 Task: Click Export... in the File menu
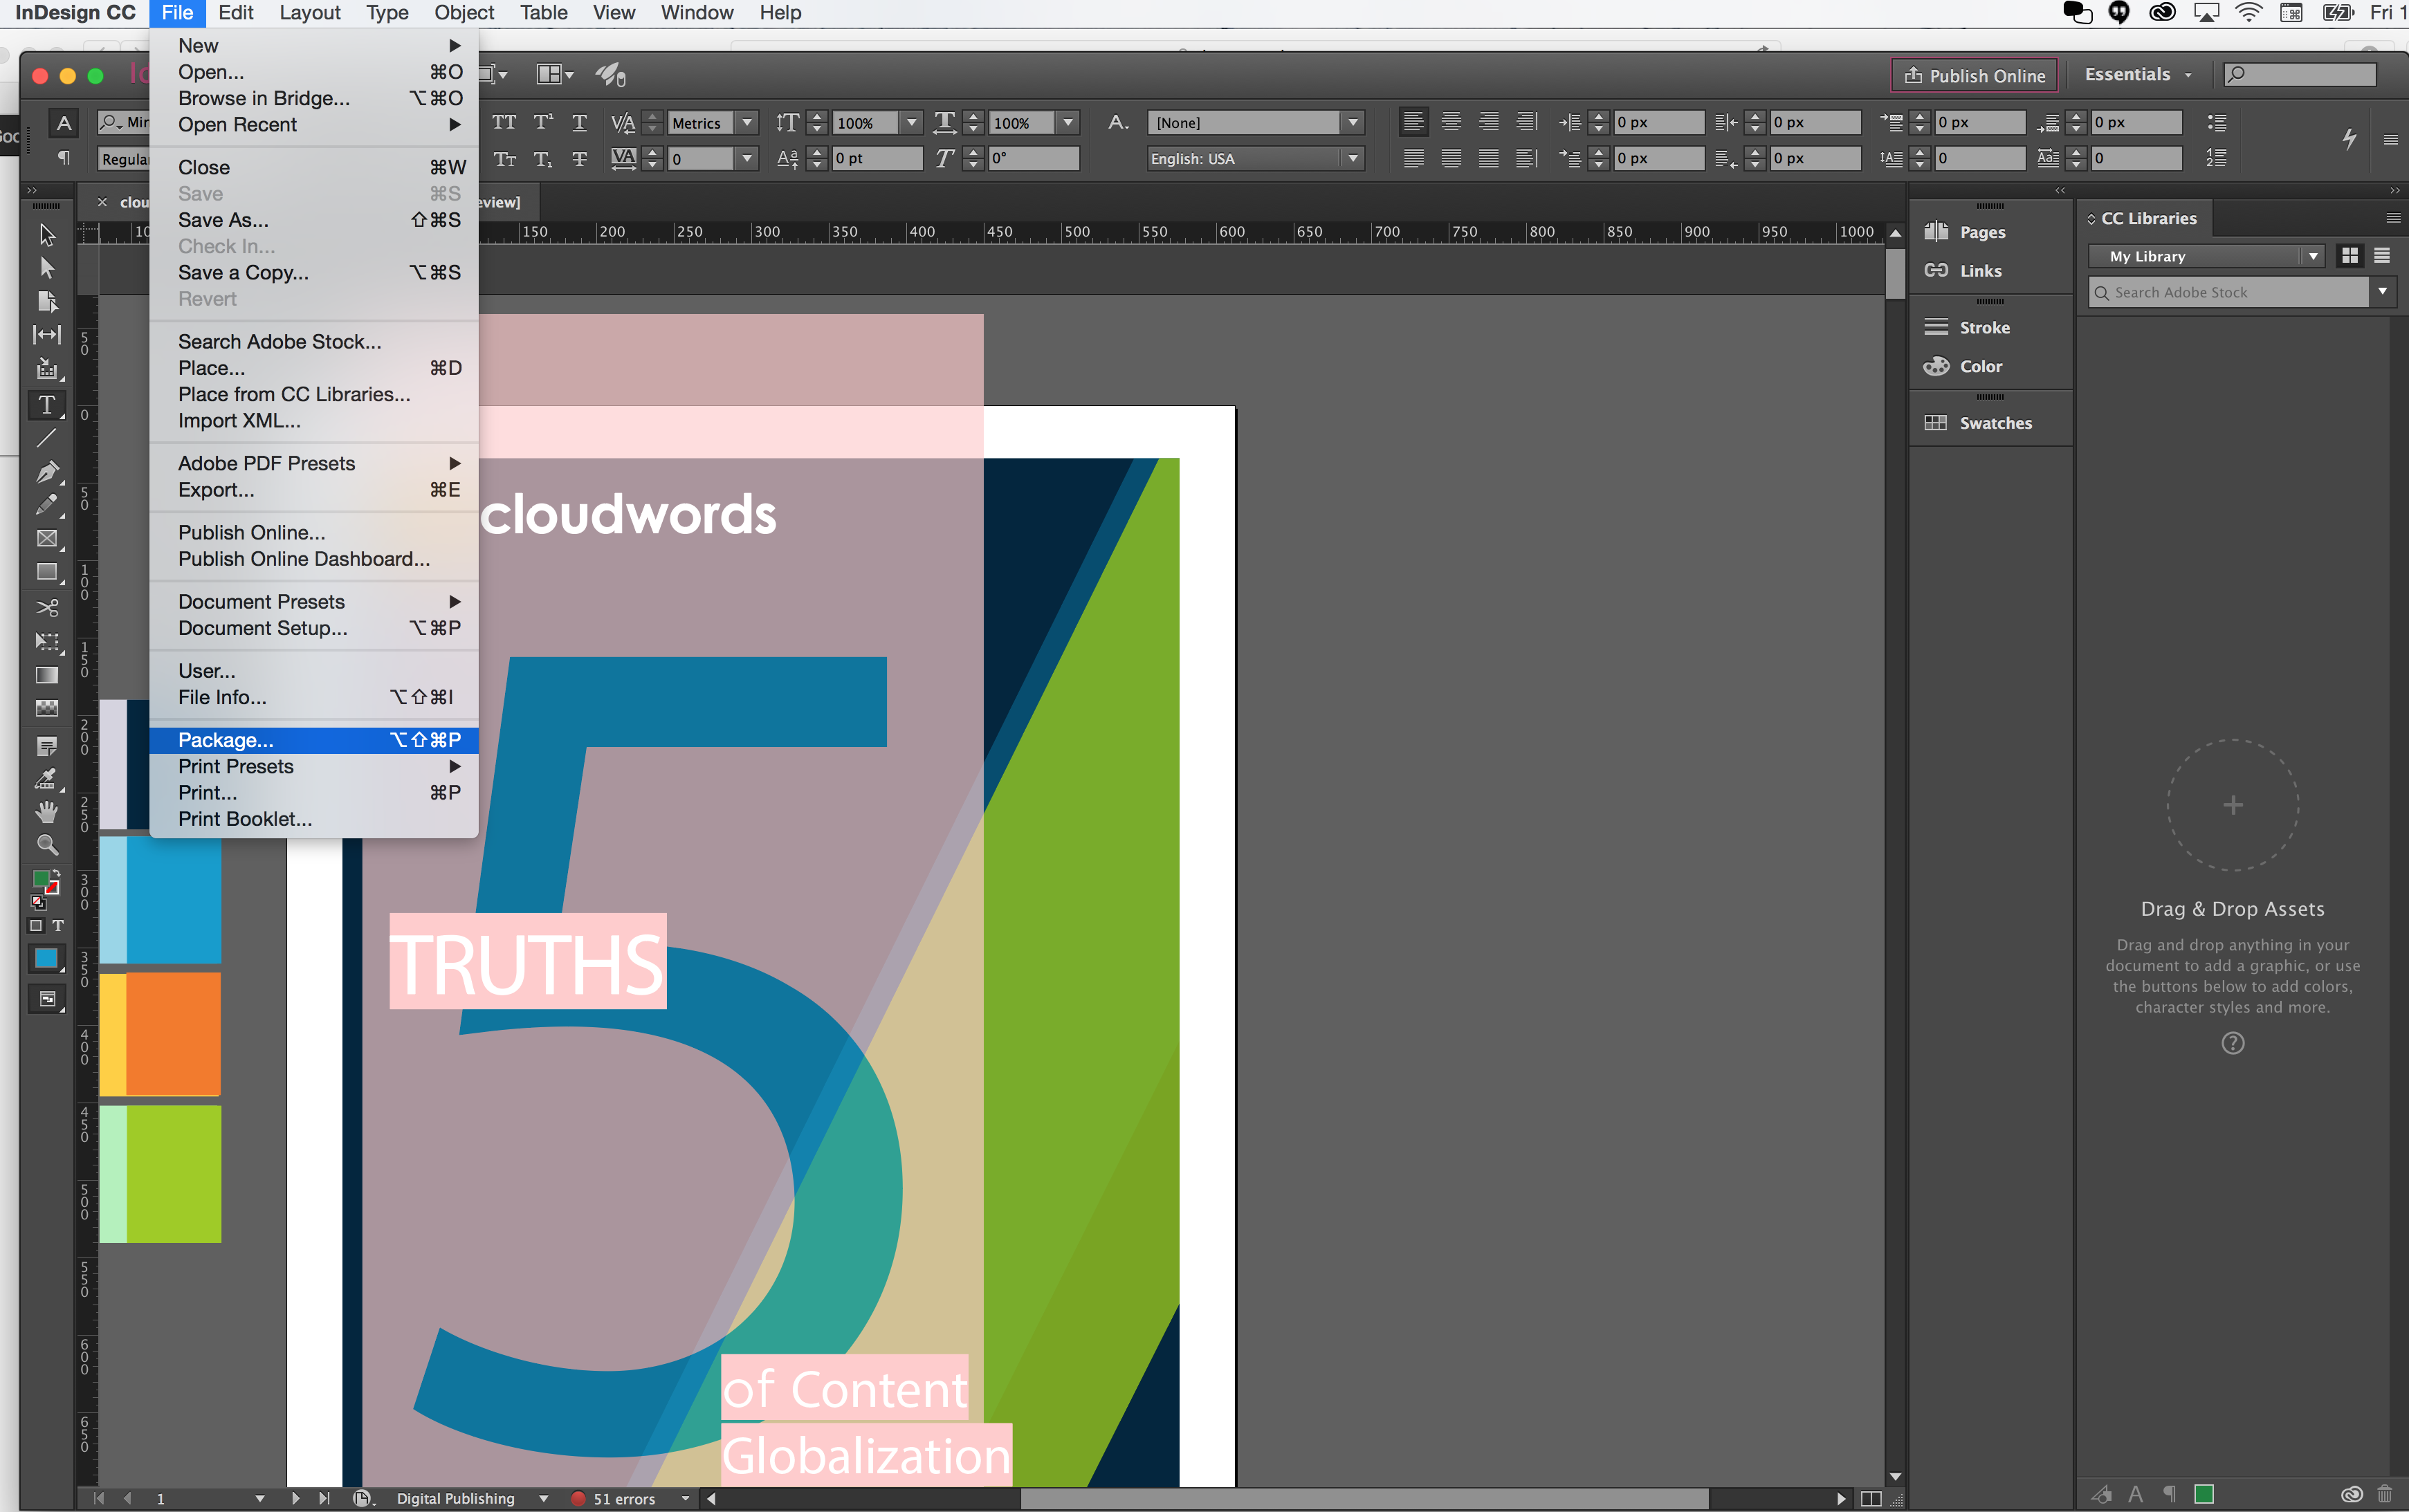[x=216, y=490]
